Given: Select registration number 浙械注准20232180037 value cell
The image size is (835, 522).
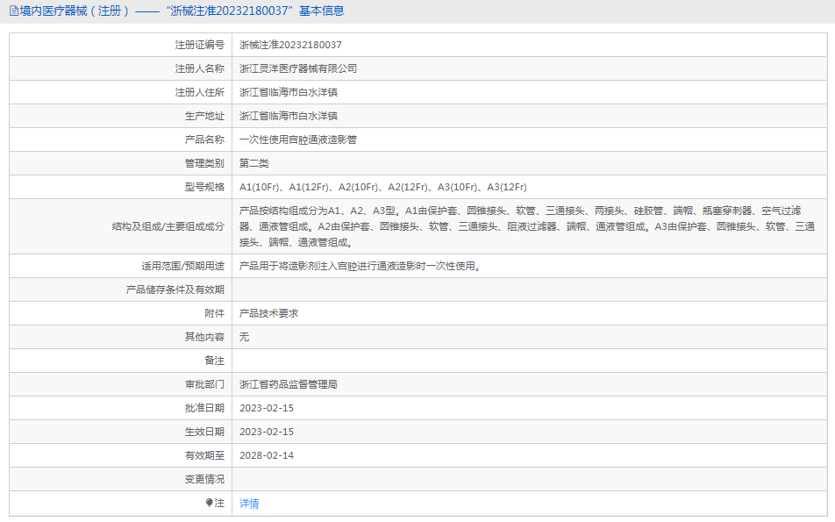Looking at the screenshot, I should [x=291, y=46].
